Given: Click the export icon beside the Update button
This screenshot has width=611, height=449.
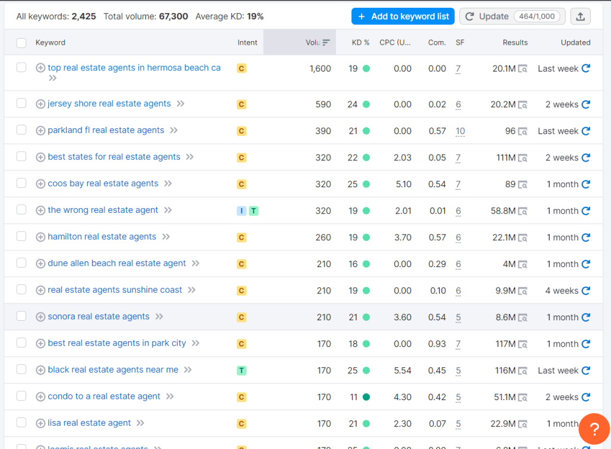Looking at the screenshot, I should coord(580,16).
